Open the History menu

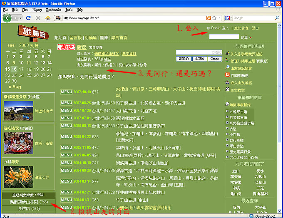point(37,9)
